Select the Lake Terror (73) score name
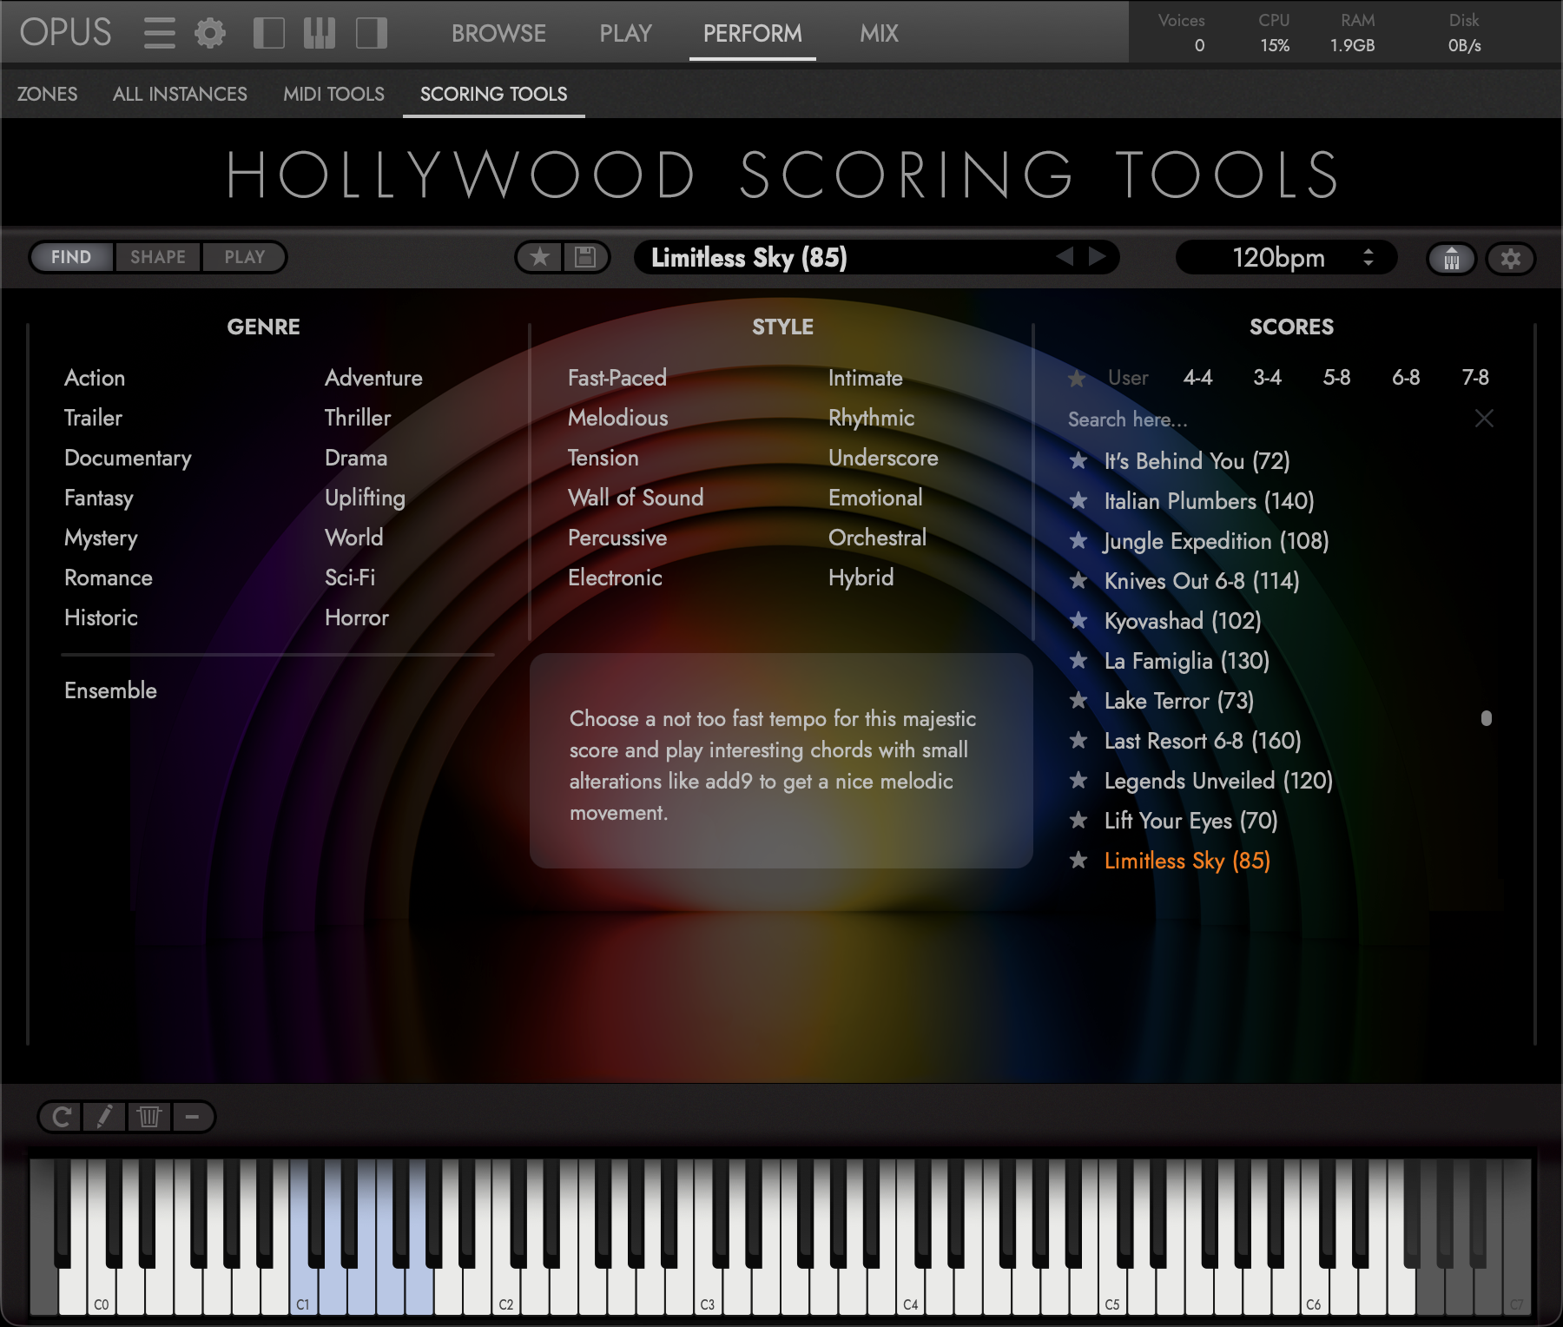 (1179, 701)
